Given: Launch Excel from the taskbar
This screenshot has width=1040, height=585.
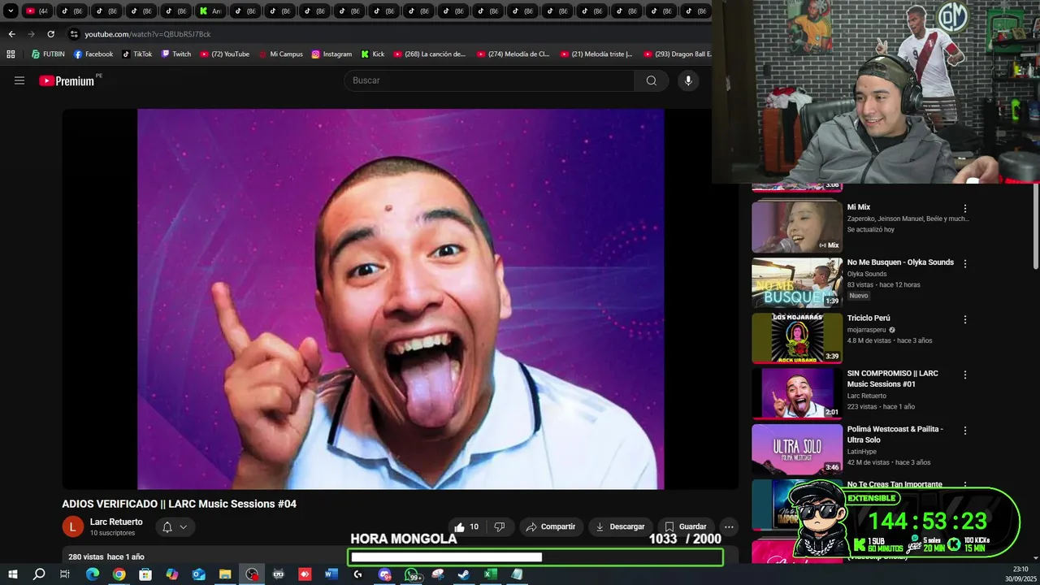Looking at the screenshot, I should (x=491, y=574).
